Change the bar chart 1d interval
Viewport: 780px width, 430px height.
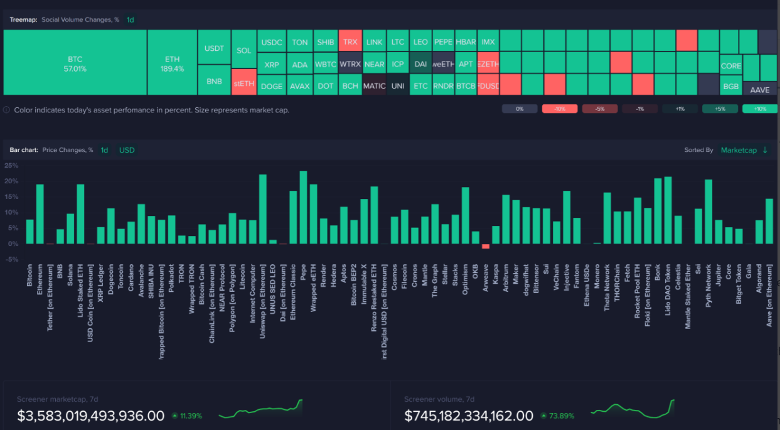105,150
